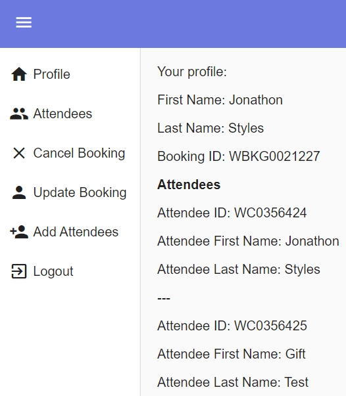The height and width of the screenshot is (396, 346).
Task: Open the Profile menu item
Action: tap(51, 74)
